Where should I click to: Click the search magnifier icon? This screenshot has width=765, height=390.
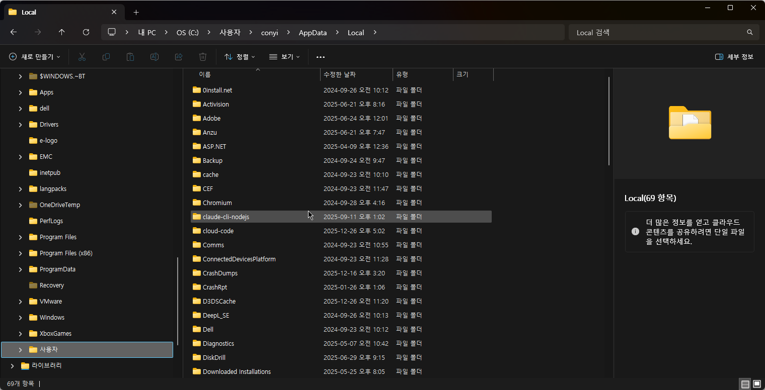(750, 32)
